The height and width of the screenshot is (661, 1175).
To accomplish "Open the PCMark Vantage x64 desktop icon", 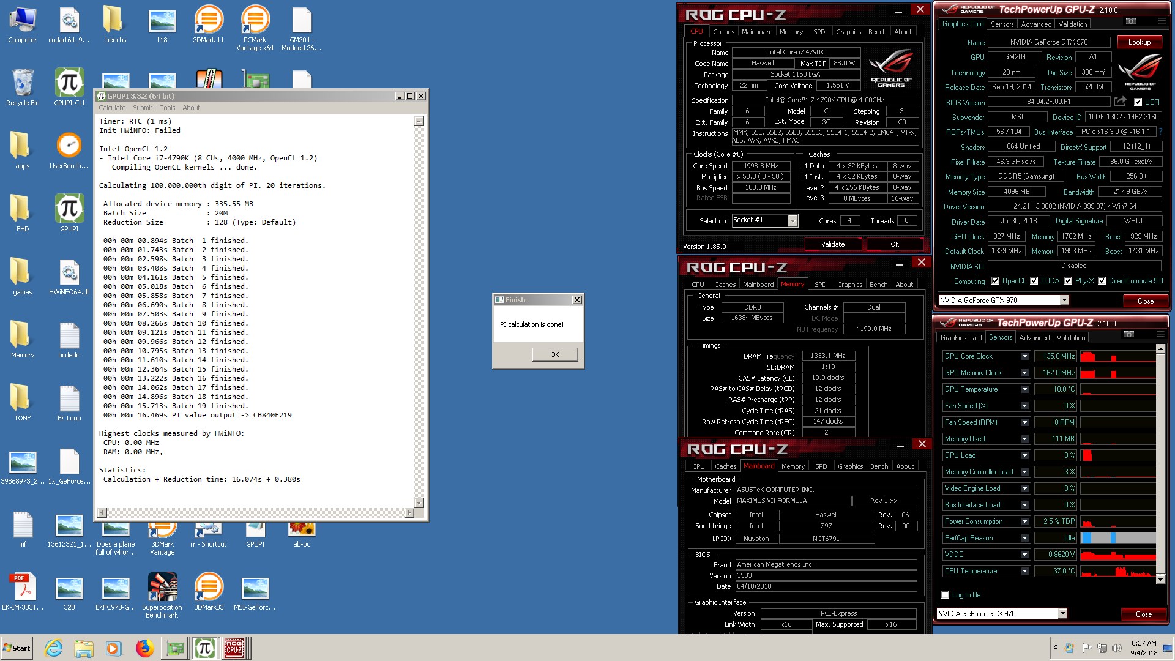I will tap(255, 28).
